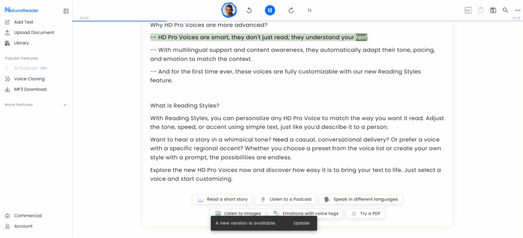The height and width of the screenshot is (238, 523).
Task: Click the total duration 01:18
Action: (x=516, y=18)
